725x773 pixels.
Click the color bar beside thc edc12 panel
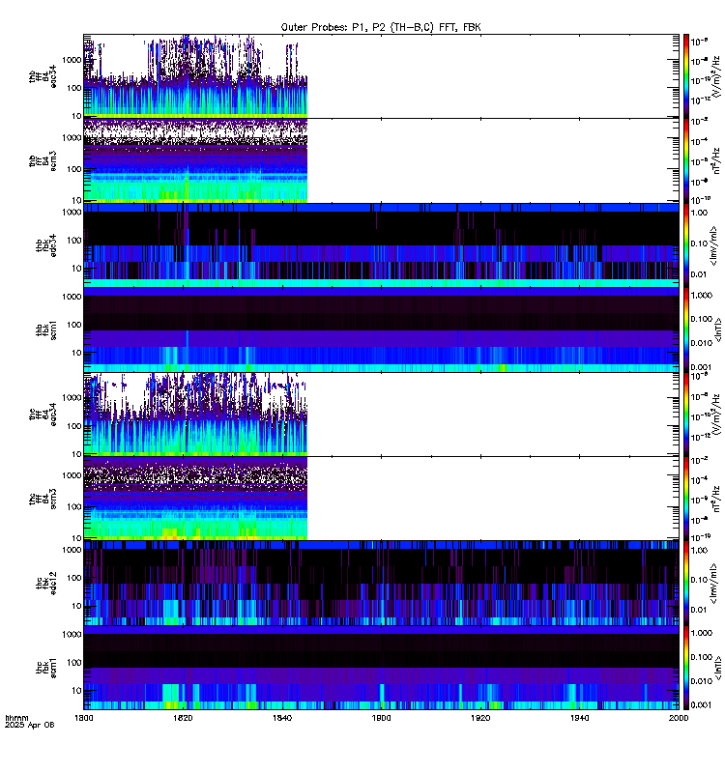tap(685, 583)
